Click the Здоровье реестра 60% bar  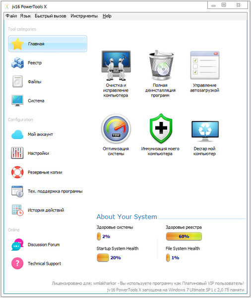184,236
